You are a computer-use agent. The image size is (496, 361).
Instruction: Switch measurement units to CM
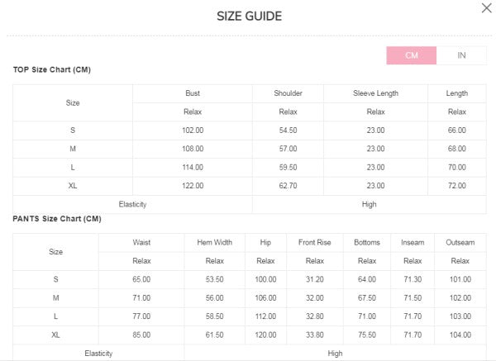412,55
